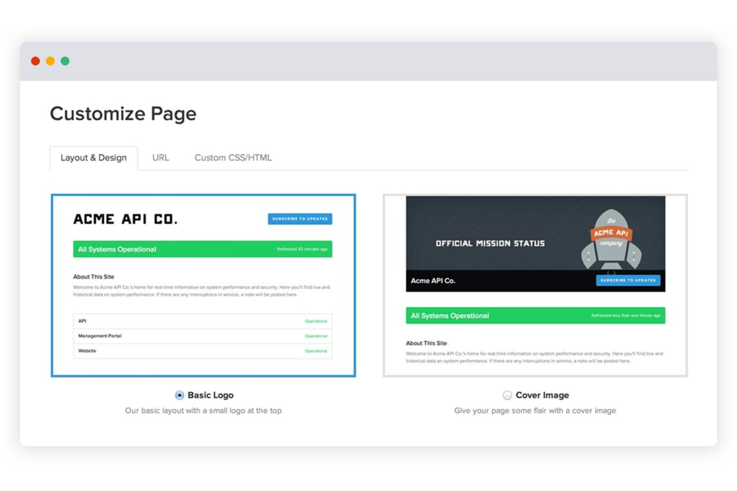Screen dimensions: 737x491
Task: Click 'Refreshed 42 minutes ago' text
Action: tap(302, 249)
